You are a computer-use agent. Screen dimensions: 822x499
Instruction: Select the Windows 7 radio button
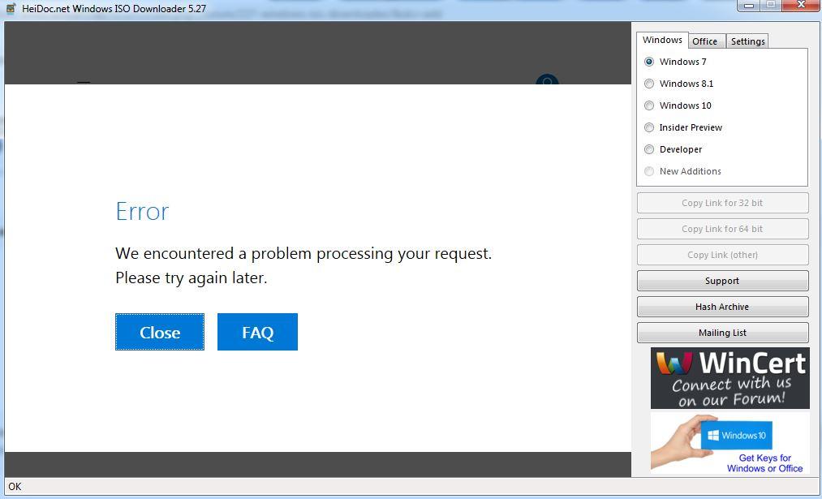[649, 62]
